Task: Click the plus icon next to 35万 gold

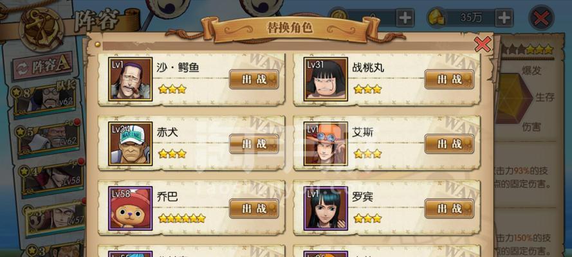Action: click(504, 17)
